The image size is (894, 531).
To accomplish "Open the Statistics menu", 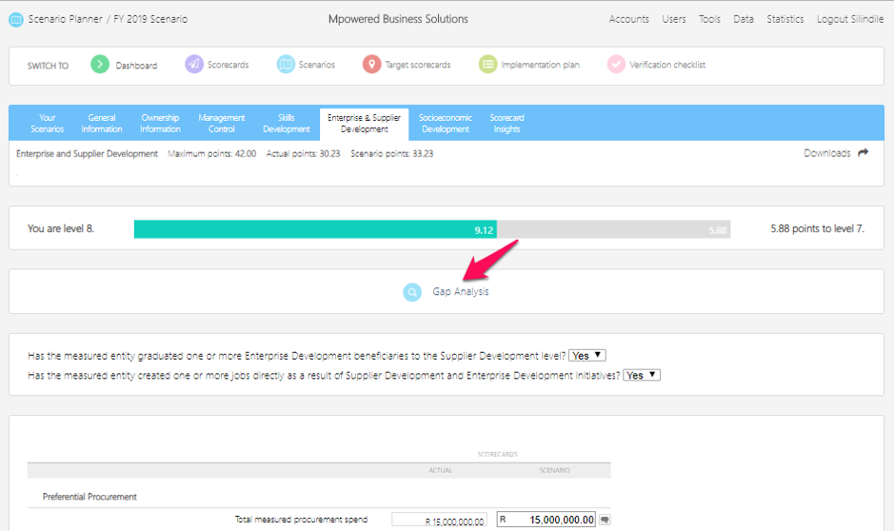I will coord(785,19).
